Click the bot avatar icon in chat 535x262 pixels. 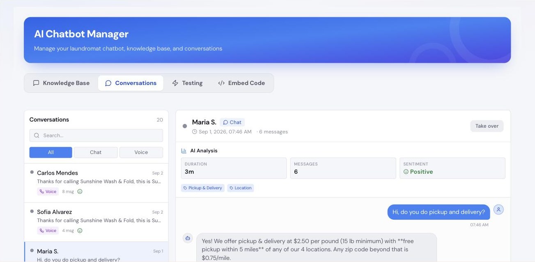coord(188,238)
